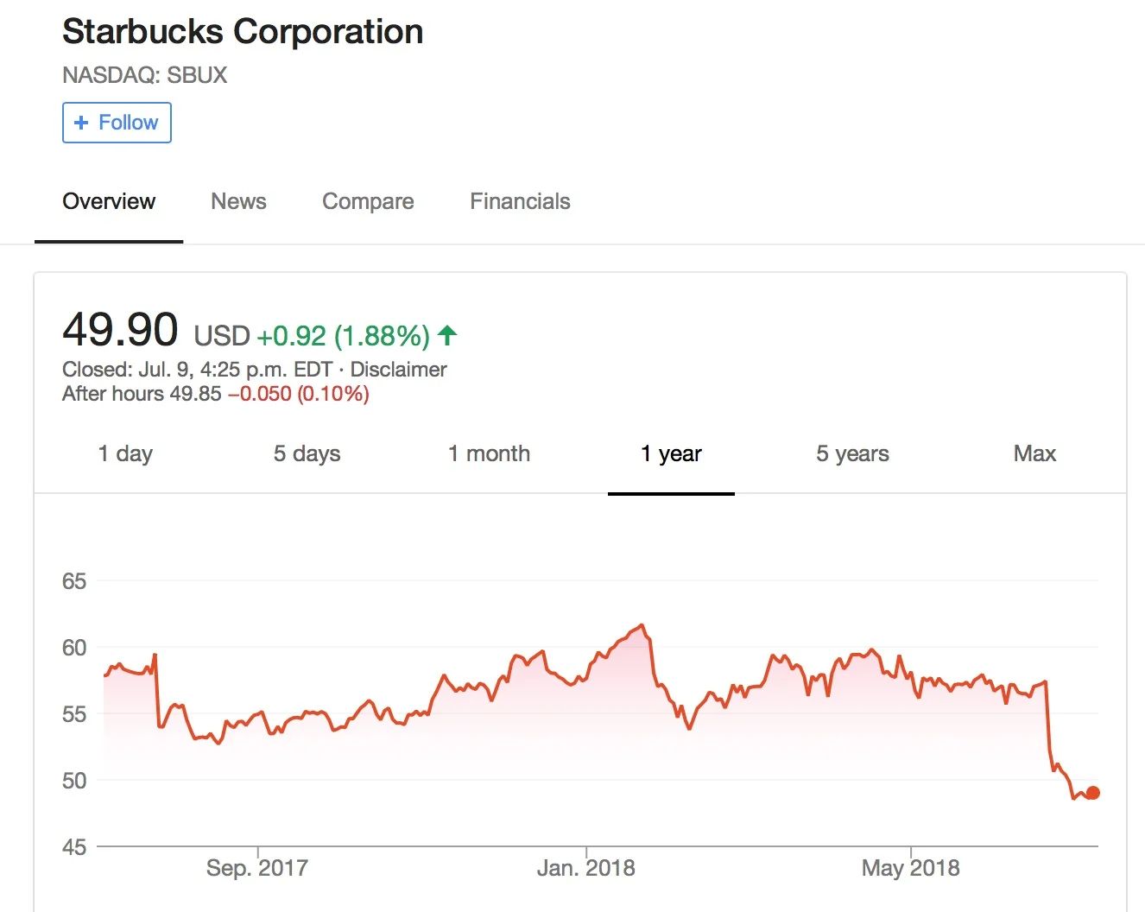This screenshot has height=912, width=1145.
Task: Click the Sep. 2017 axis label
Action: [x=257, y=868]
